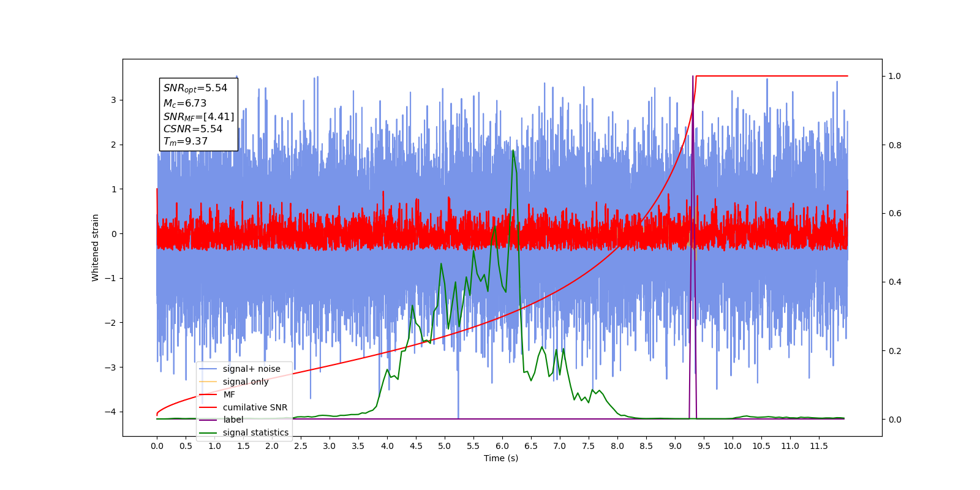Click the SNRMF=[4.41] annotation text

pyautogui.click(x=198, y=116)
